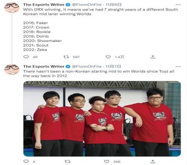187x165 pixels.
Task: Share the first tweet via share icon
Action: pos(153,57)
